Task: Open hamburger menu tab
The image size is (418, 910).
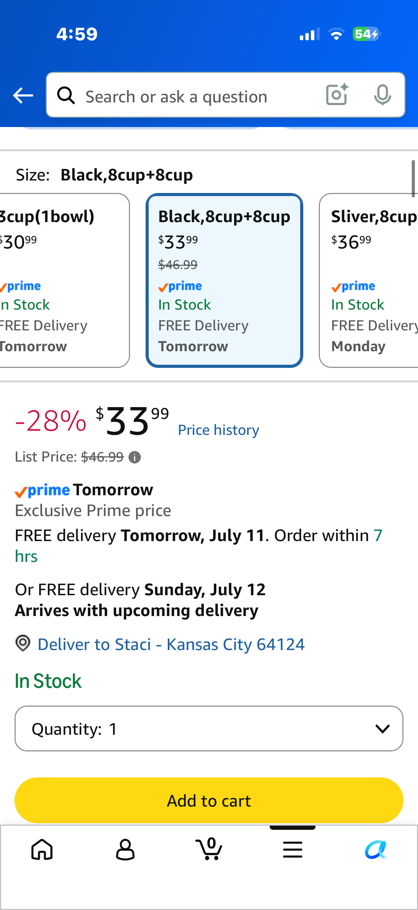Action: tap(293, 849)
